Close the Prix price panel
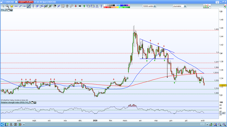 tap(11, 10)
